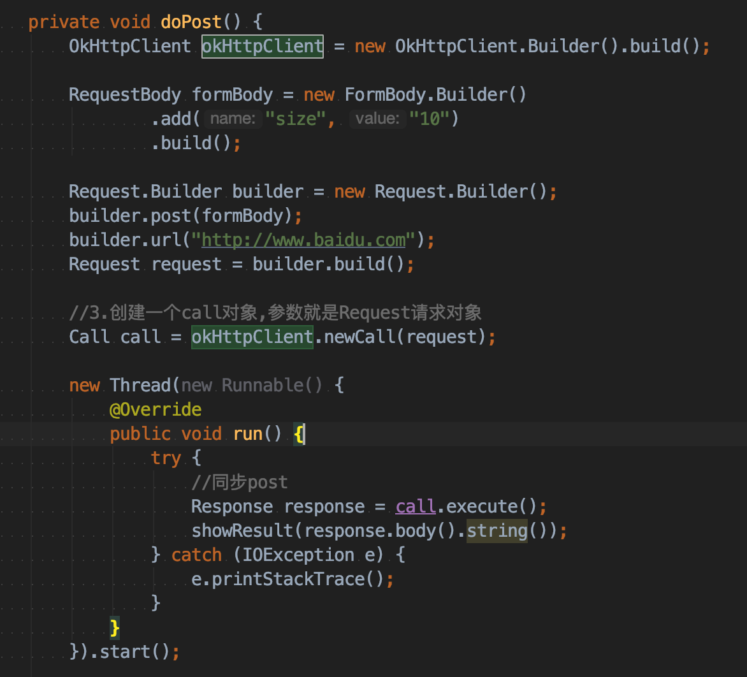Click grayed new Runnable() text
This screenshot has height=677, width=747.
pos(252,385)
